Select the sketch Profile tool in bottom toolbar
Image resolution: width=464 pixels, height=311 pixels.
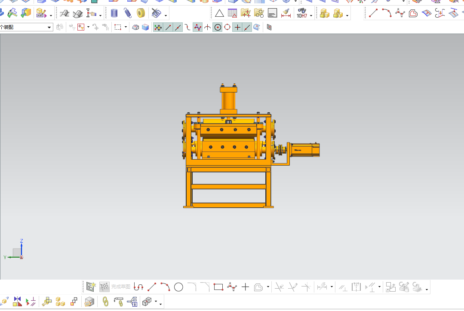coord(138,287)
